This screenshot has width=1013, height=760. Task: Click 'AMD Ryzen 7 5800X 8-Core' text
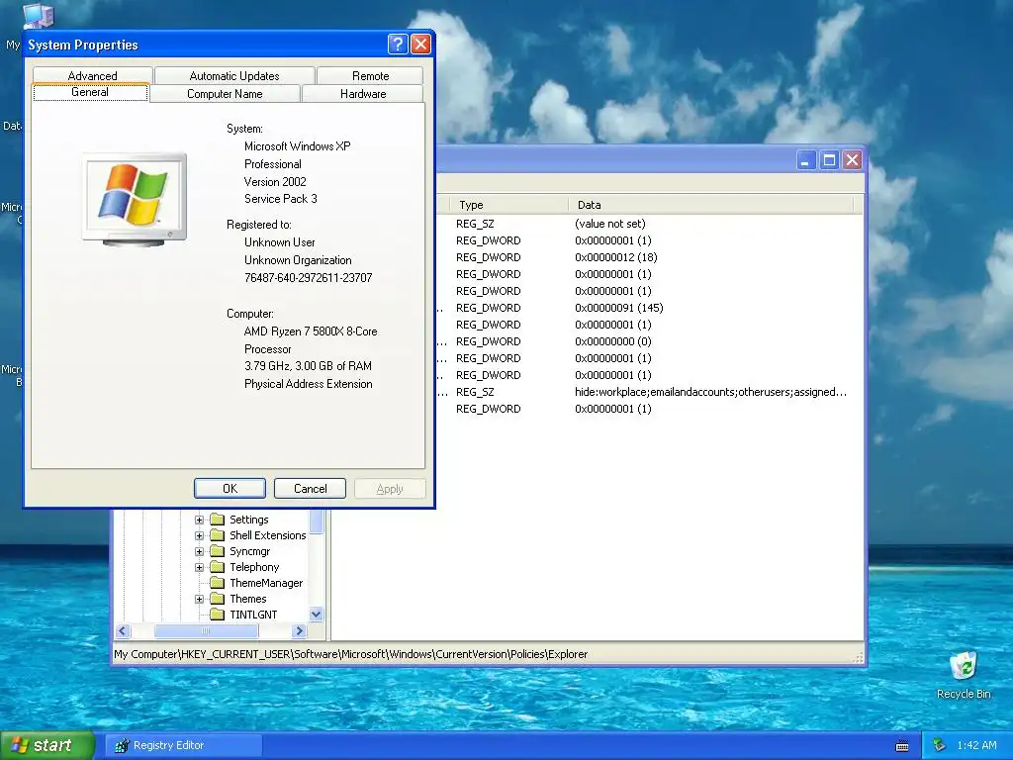coord(311,331)
